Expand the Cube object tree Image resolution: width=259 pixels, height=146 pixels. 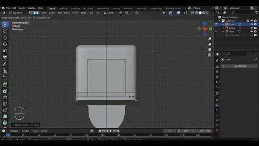(223, 24)
